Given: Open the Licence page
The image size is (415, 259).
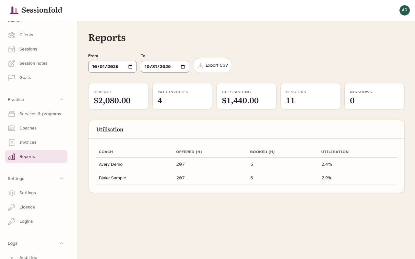Looking at the screenshot, I should [x=36, y=207].
